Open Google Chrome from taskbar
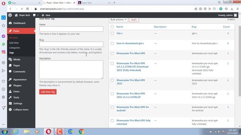The width and height of the screenshot is (241, 135). coord(81,132)
